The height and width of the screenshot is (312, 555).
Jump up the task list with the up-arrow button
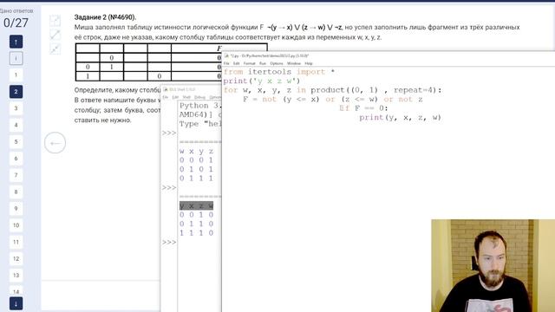tap(16, 42)
